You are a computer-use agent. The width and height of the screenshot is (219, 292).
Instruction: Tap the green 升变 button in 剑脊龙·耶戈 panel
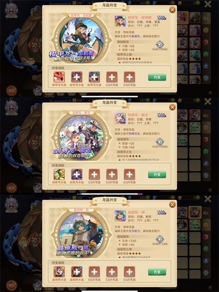(x=157, y=174)
